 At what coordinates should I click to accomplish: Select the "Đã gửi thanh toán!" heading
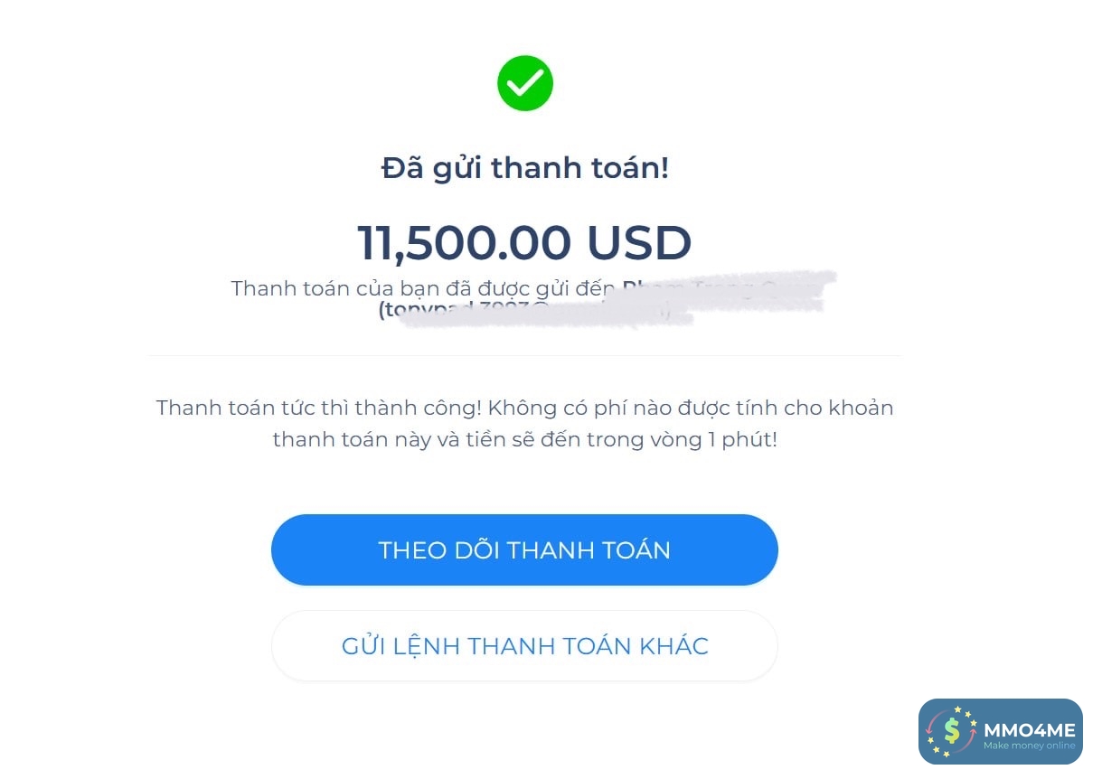(524, 168)
